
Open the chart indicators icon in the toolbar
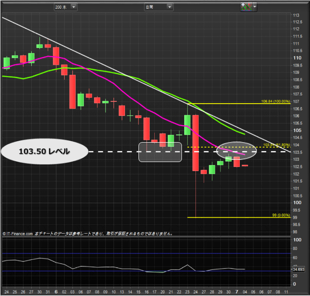(x=246, y=7)
